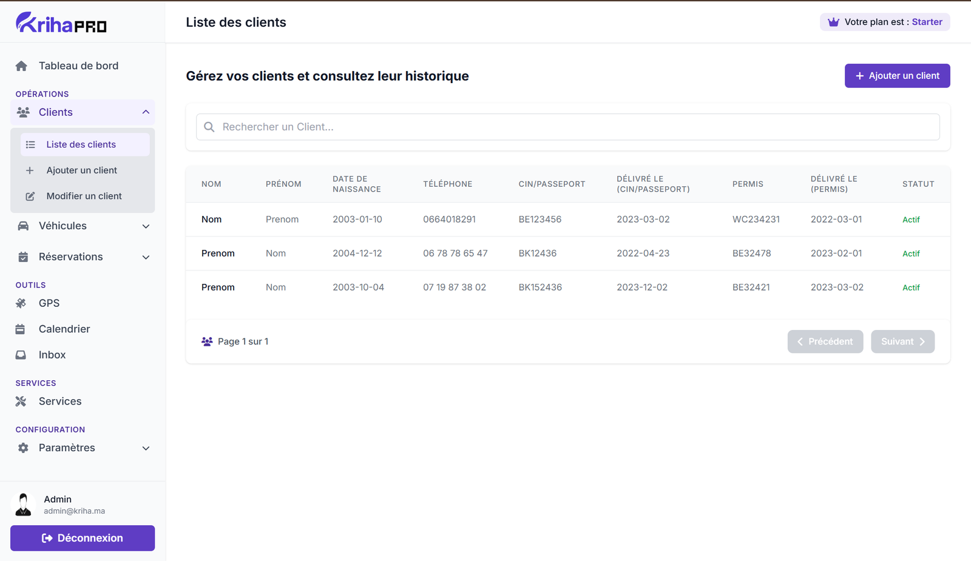Image resolution: width=971 pixels, height=561 pixels.
Task: Go to next page with Suivant
Action: [902, 342]
